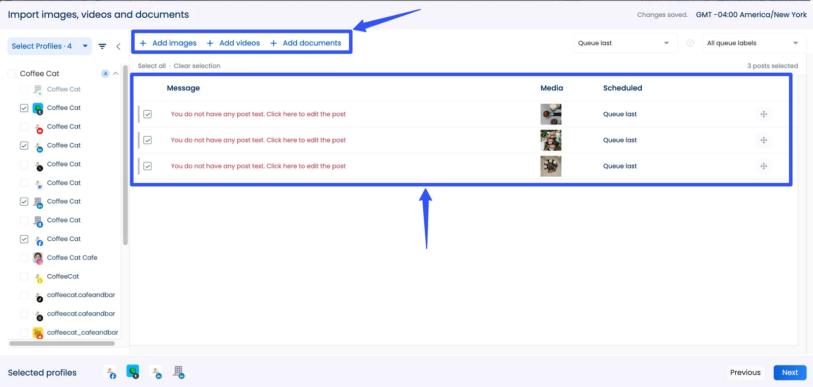
Task: Open the All queue labels dropdown
Action: [754, 43]
